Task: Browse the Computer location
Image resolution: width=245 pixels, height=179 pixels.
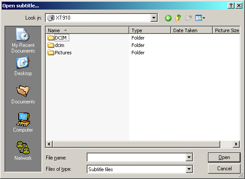Action: [x=23, y=123]
